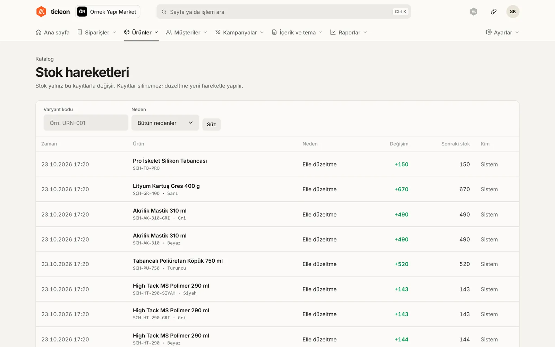Image resolution: width=555 pixels, height=347 pixels.
Task: Click the Katalog breadcrumb
Action: pos(44,59)
